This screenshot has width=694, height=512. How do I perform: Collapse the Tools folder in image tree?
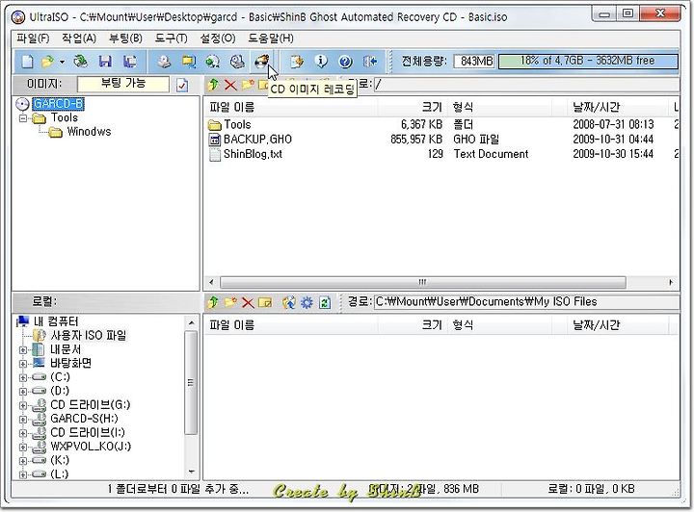point(23,118)
